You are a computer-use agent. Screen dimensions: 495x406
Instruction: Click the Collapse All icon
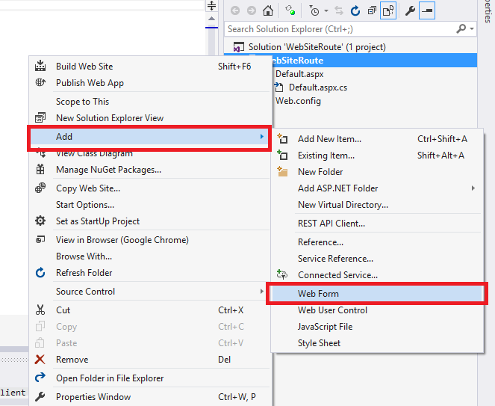click(x=372, y=11)
